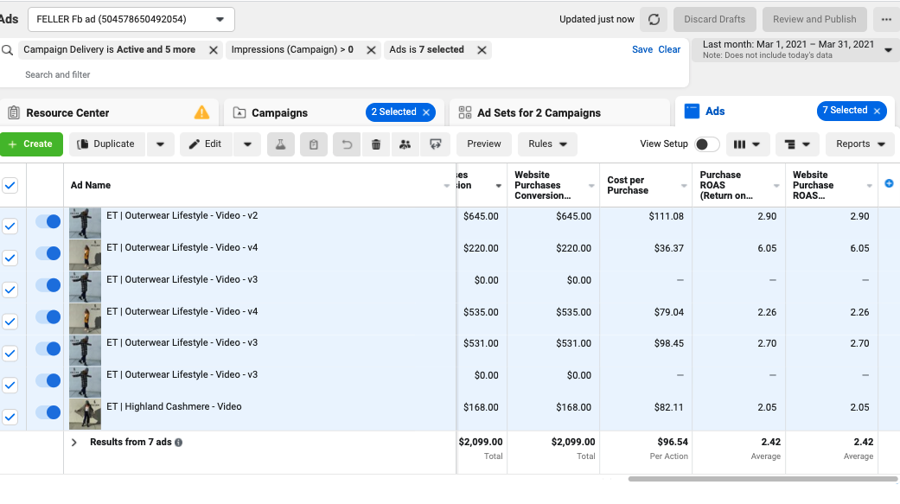Click the Clear filters link
This screenshot has width=900, height=504.
[x=669, y=49]
